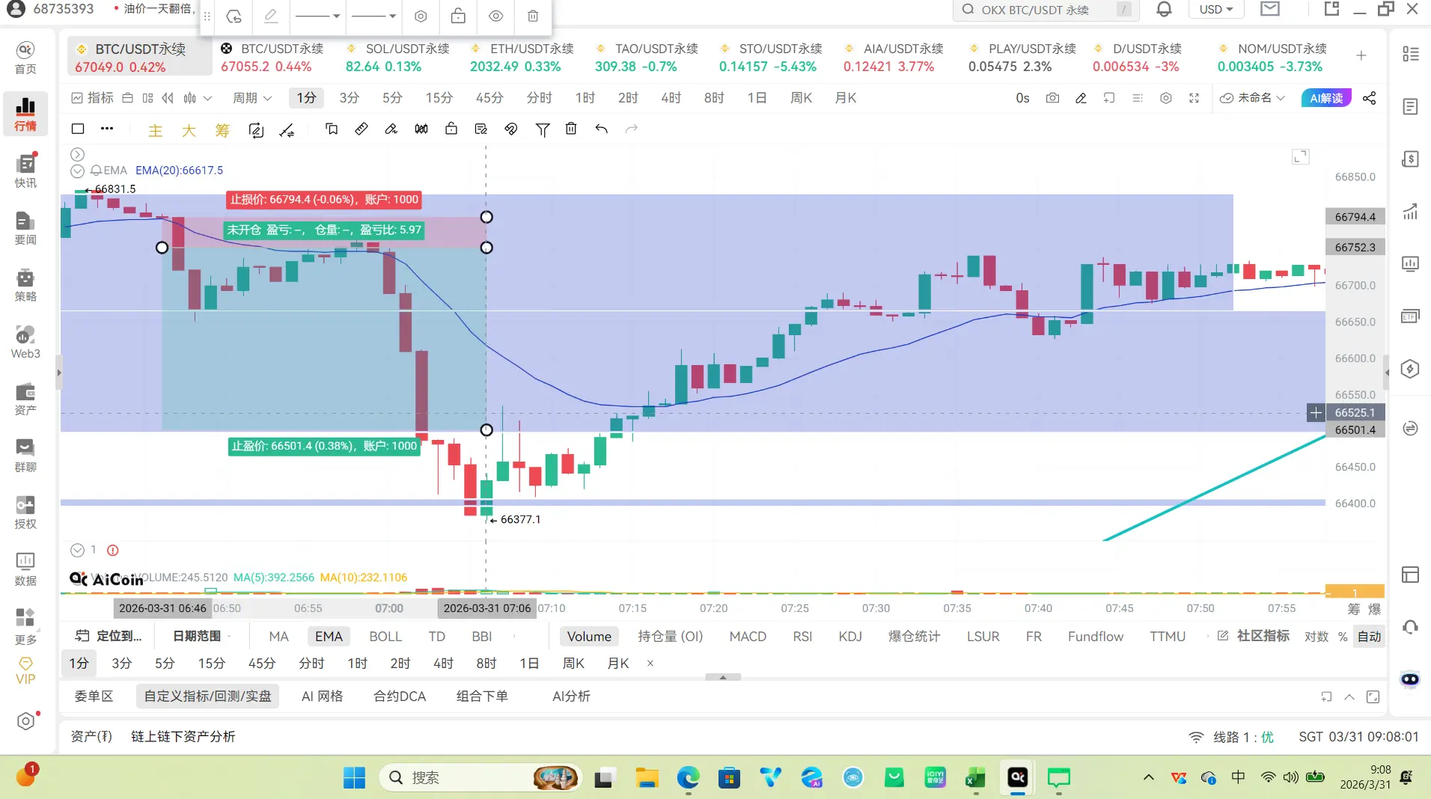Open the AI 网格 tab
The image size is (1431, 799).
(x=322, y=696)
